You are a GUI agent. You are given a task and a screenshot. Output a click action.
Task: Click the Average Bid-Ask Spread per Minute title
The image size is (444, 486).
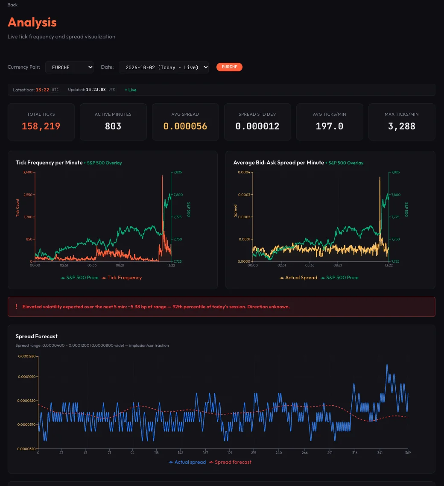(278, 163)
